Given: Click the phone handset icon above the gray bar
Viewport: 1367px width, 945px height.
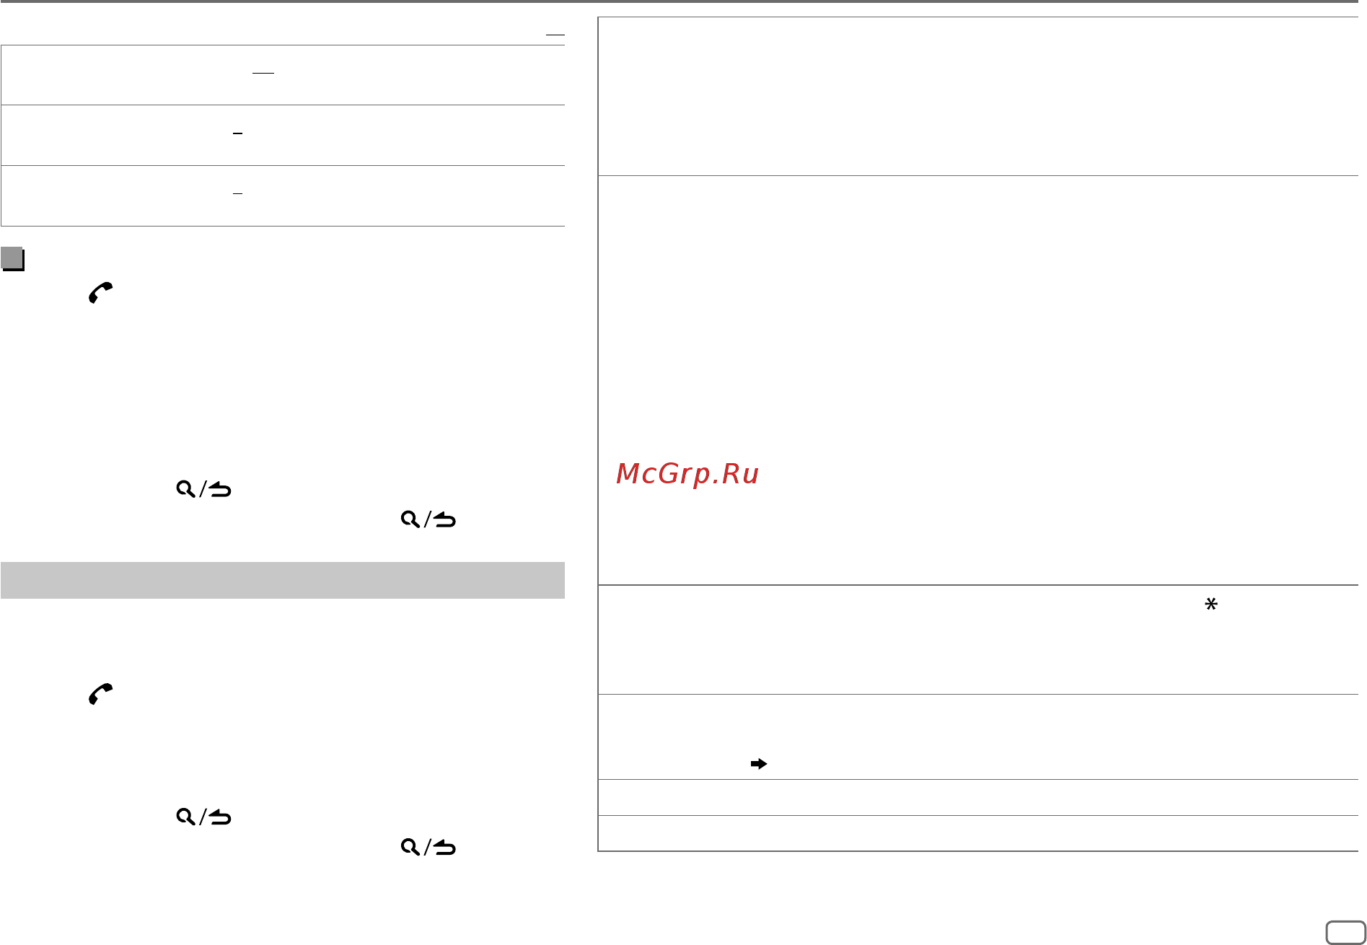Looking at the screenshot, I should click(x=100, y=292).
